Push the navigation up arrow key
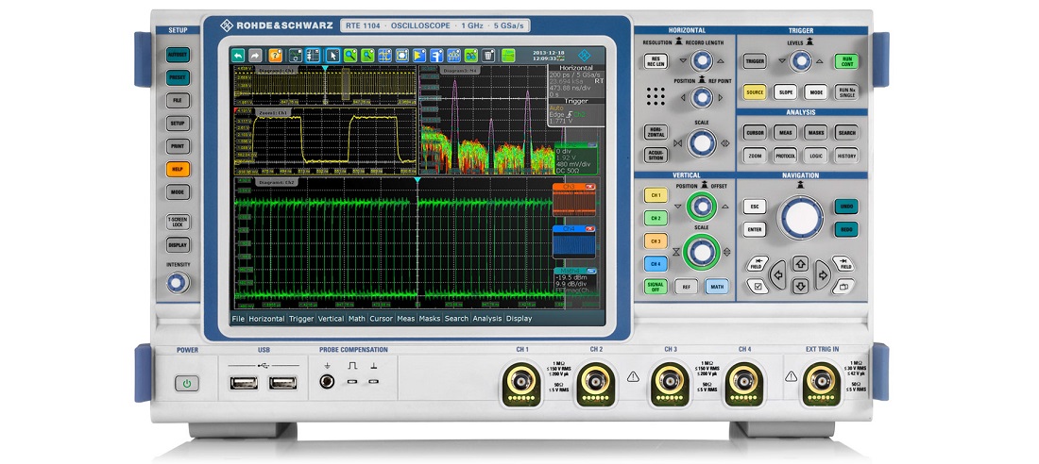Screen dimensions: 1039x464 pos(800,263)
